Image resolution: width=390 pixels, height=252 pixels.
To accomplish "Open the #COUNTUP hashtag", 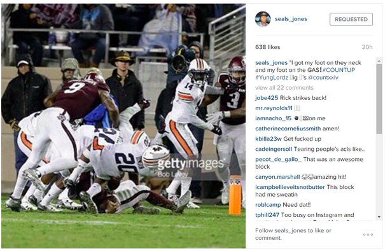I will point(338,70).
